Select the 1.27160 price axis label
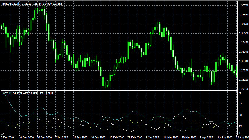Viewport: 249px width, 140px height. coord(243,89)
